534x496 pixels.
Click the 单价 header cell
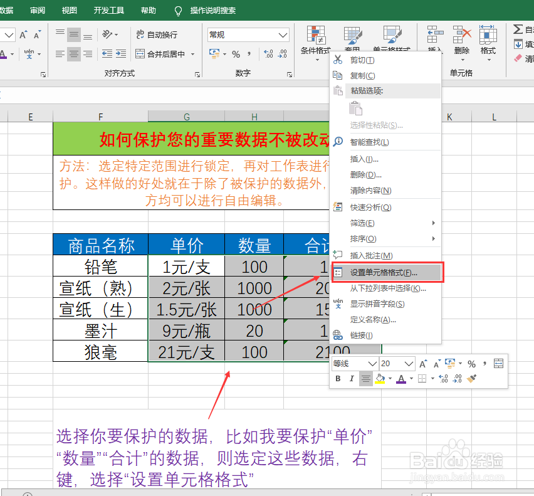pos(187,245)
